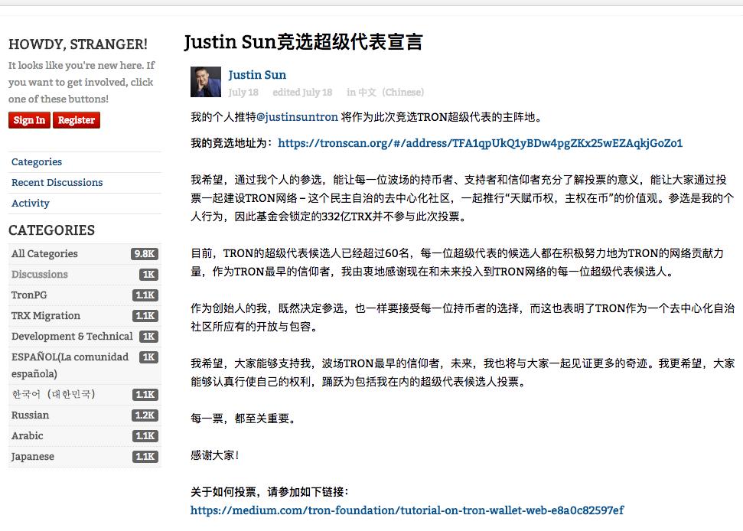Open the Categories menu link

(x=37, y=162)
